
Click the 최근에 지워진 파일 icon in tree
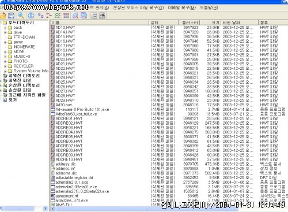pyautogui.click(x=5, y=95)
